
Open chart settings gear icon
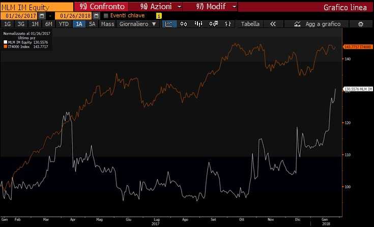pyautogui.click(x=361, y=24)
